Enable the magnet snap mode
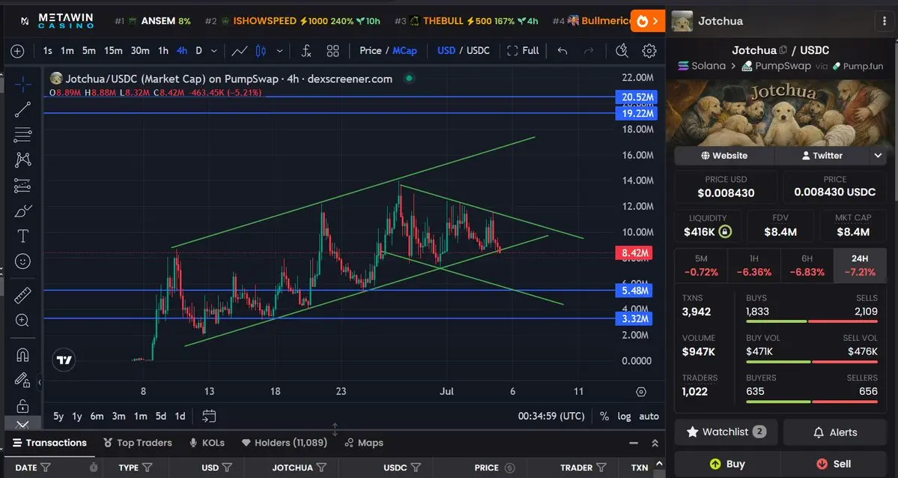This screenshot has width=898, height=478. click(x=23, y=355)
